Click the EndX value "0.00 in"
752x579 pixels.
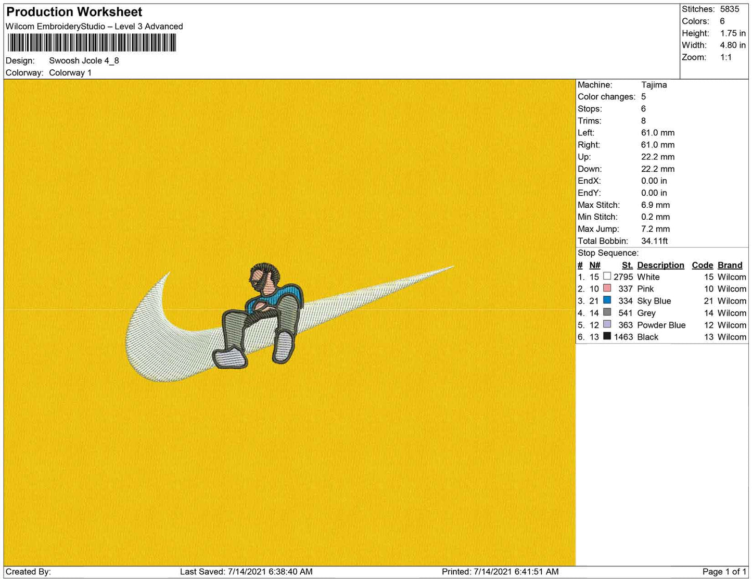point(654,181)
